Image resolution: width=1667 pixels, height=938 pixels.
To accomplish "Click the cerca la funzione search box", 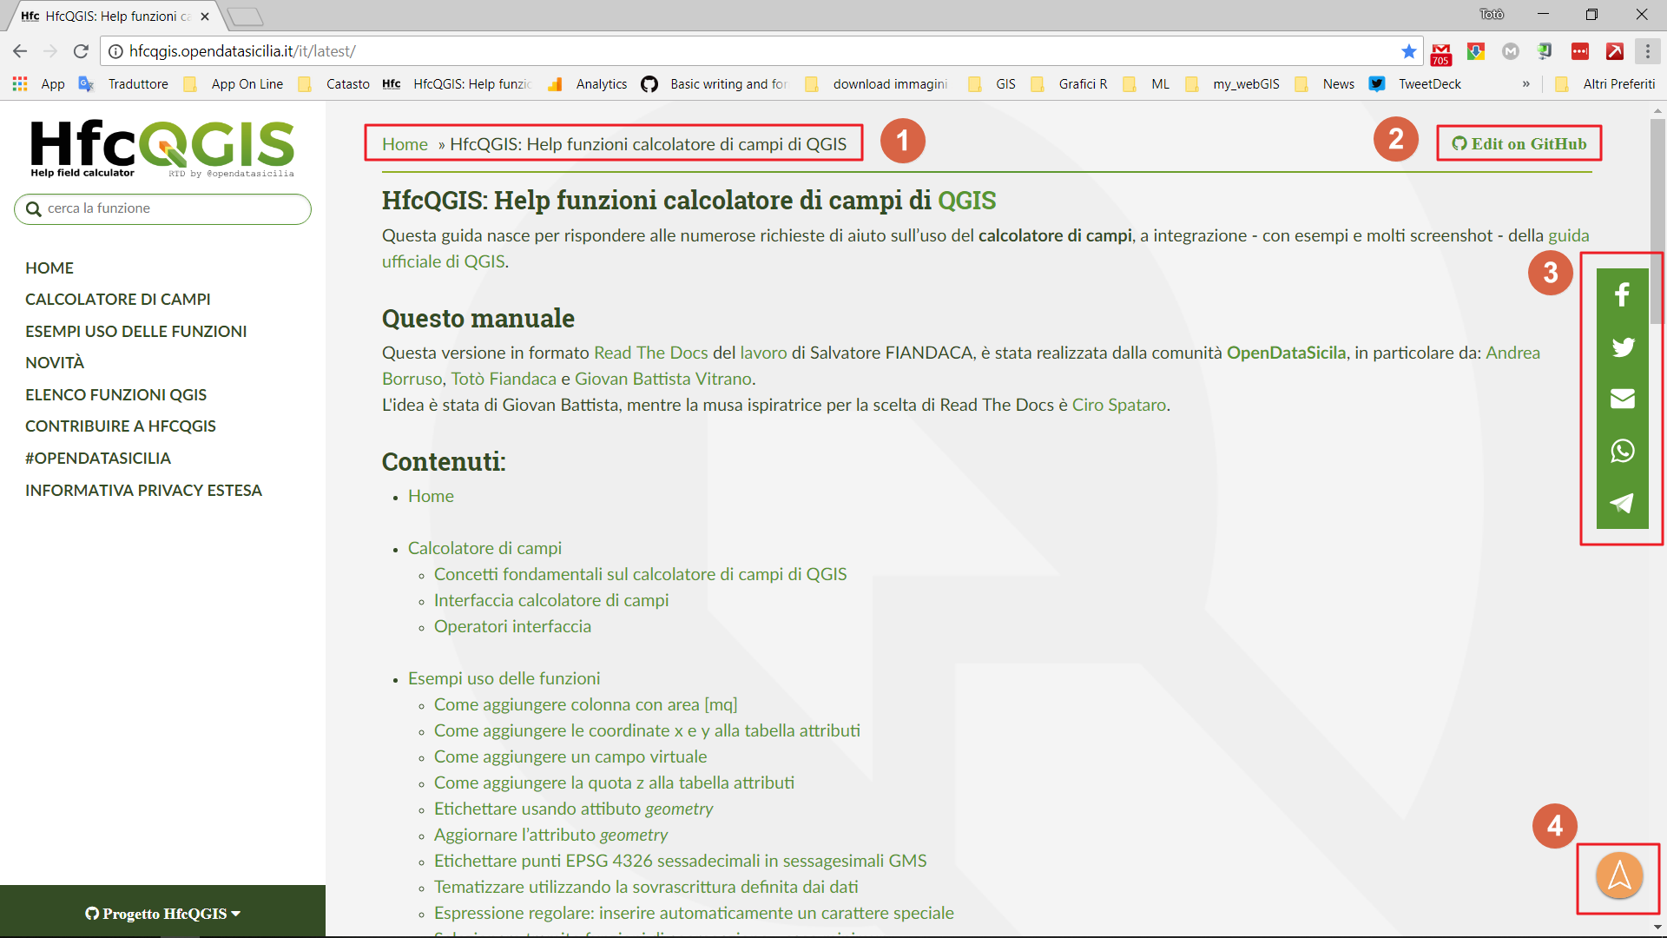I will coord(163,208).
